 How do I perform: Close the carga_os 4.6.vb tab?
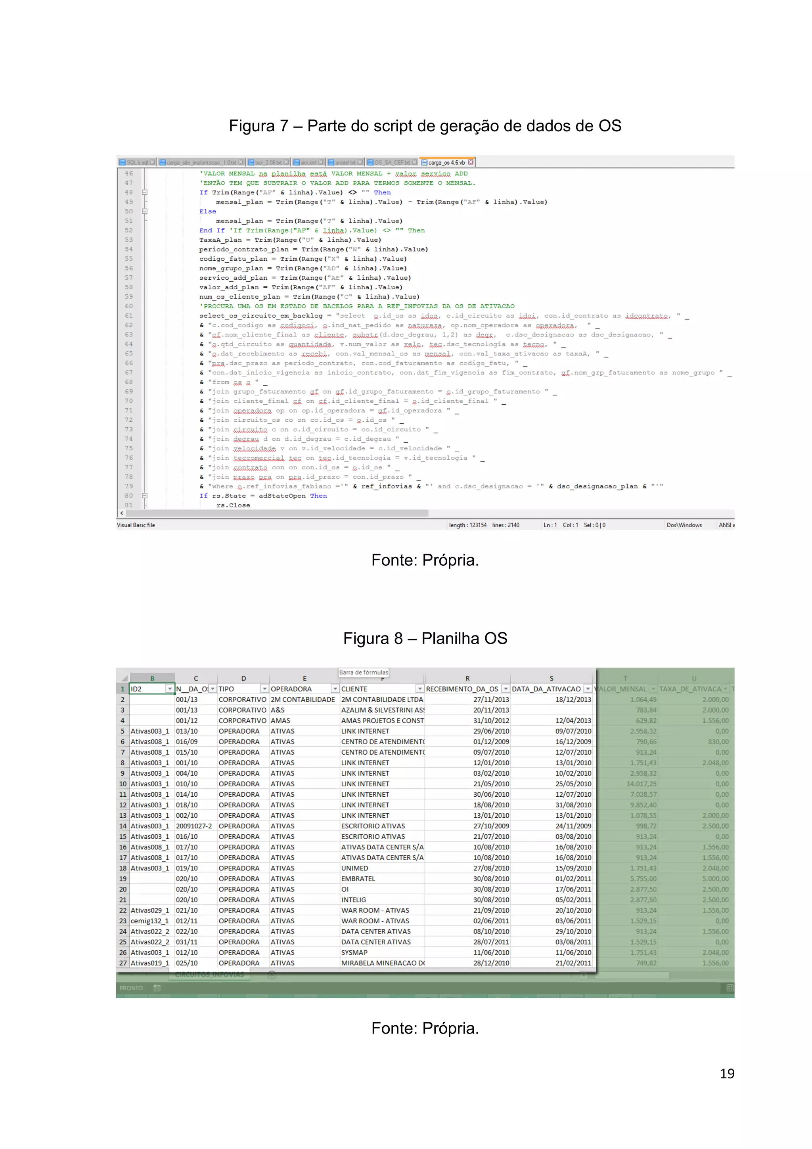(471, 162)
